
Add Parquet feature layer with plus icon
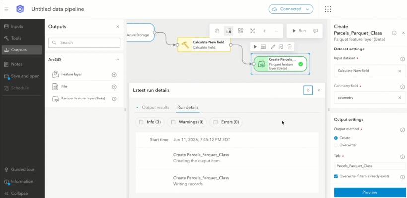(x=114, y=99)
